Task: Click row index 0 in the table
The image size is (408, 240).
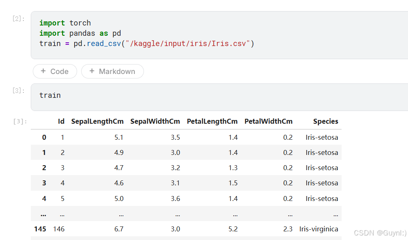Action: pos(44,137)
